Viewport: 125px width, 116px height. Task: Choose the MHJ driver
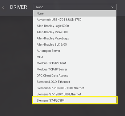[x=75, y=57]
